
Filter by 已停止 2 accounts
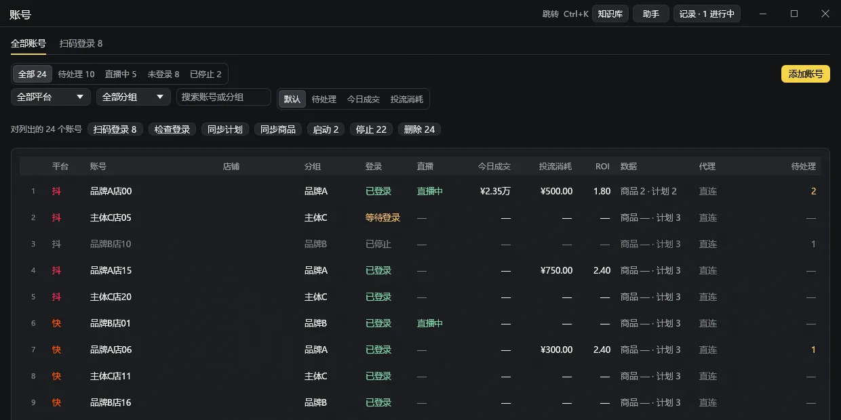[x=206, y=74]
